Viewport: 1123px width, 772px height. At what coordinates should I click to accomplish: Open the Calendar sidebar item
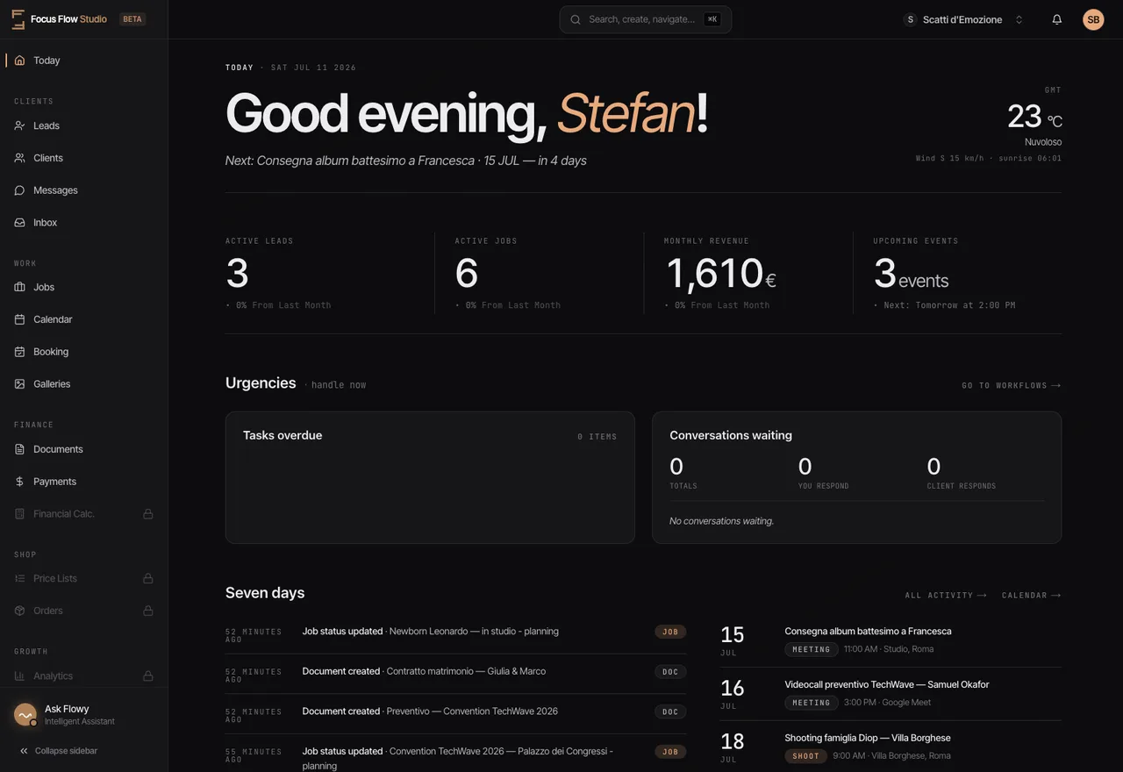[x=84, y=319]
